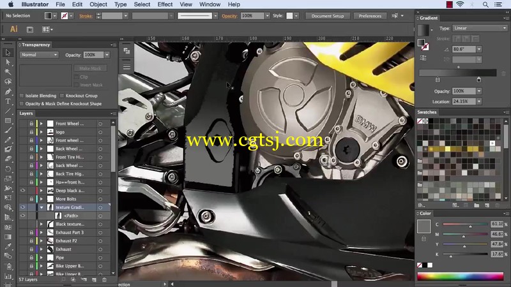Open the gradient angle dropdown arrow
The image size is (511, 287).
pos(478,49)
